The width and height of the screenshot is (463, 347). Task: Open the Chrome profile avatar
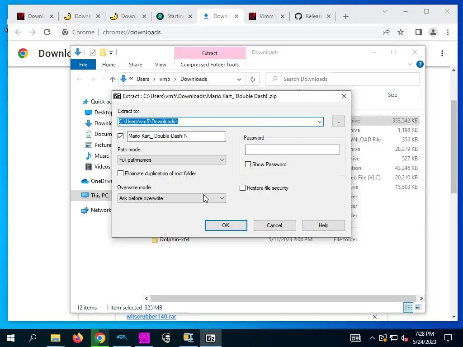click(x=433, y=32)
